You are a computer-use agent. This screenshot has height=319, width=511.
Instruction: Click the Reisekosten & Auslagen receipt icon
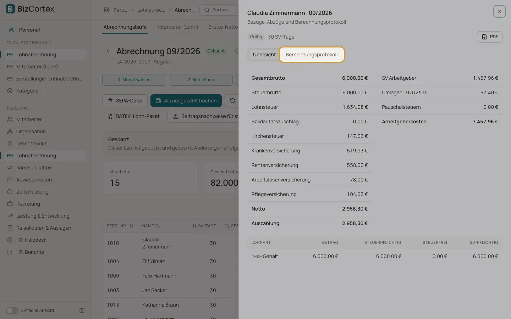point(10,228)
